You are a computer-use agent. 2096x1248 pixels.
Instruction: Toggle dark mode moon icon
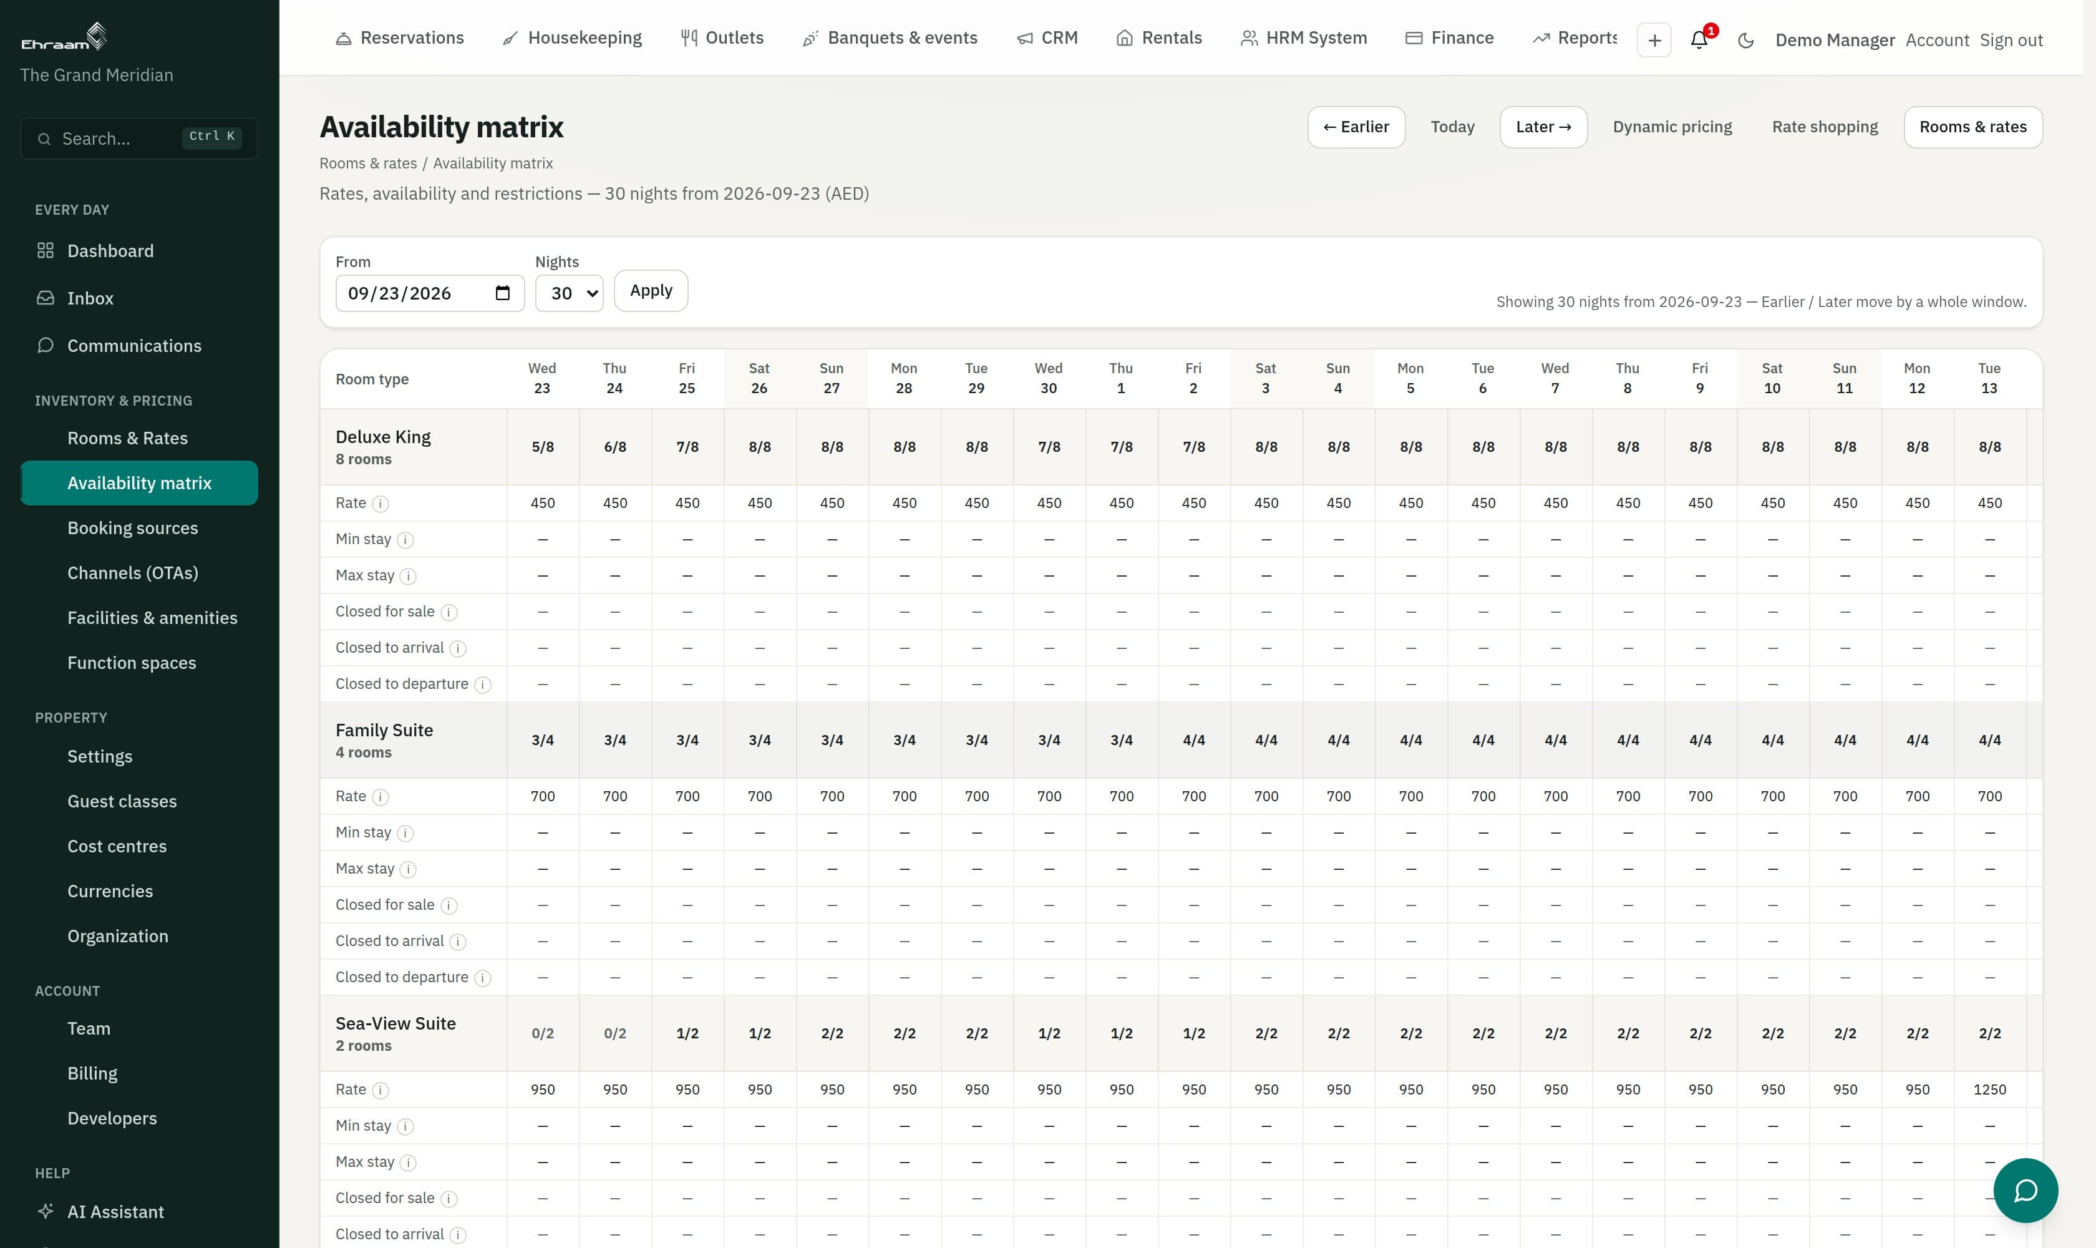point(1745,41)
